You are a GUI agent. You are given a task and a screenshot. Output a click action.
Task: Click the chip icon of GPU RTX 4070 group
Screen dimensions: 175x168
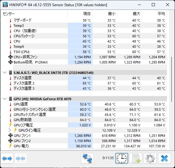tap(11, 99)
